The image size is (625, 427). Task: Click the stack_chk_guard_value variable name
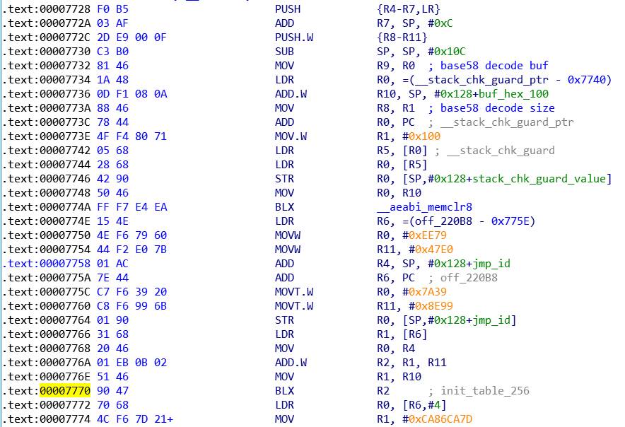539,179
